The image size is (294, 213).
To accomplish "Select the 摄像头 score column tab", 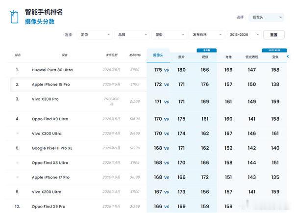I will click(158, 55).
